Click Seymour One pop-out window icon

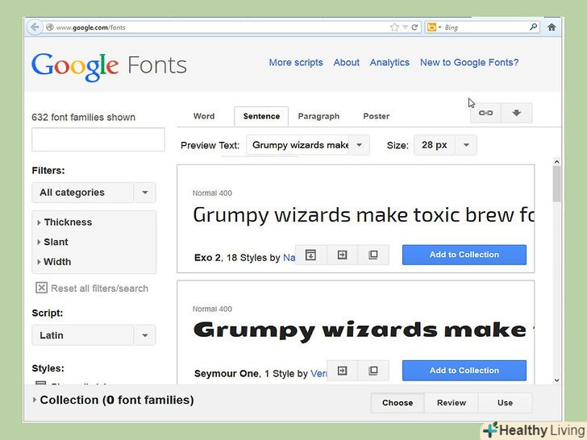(x=373, y=371)
